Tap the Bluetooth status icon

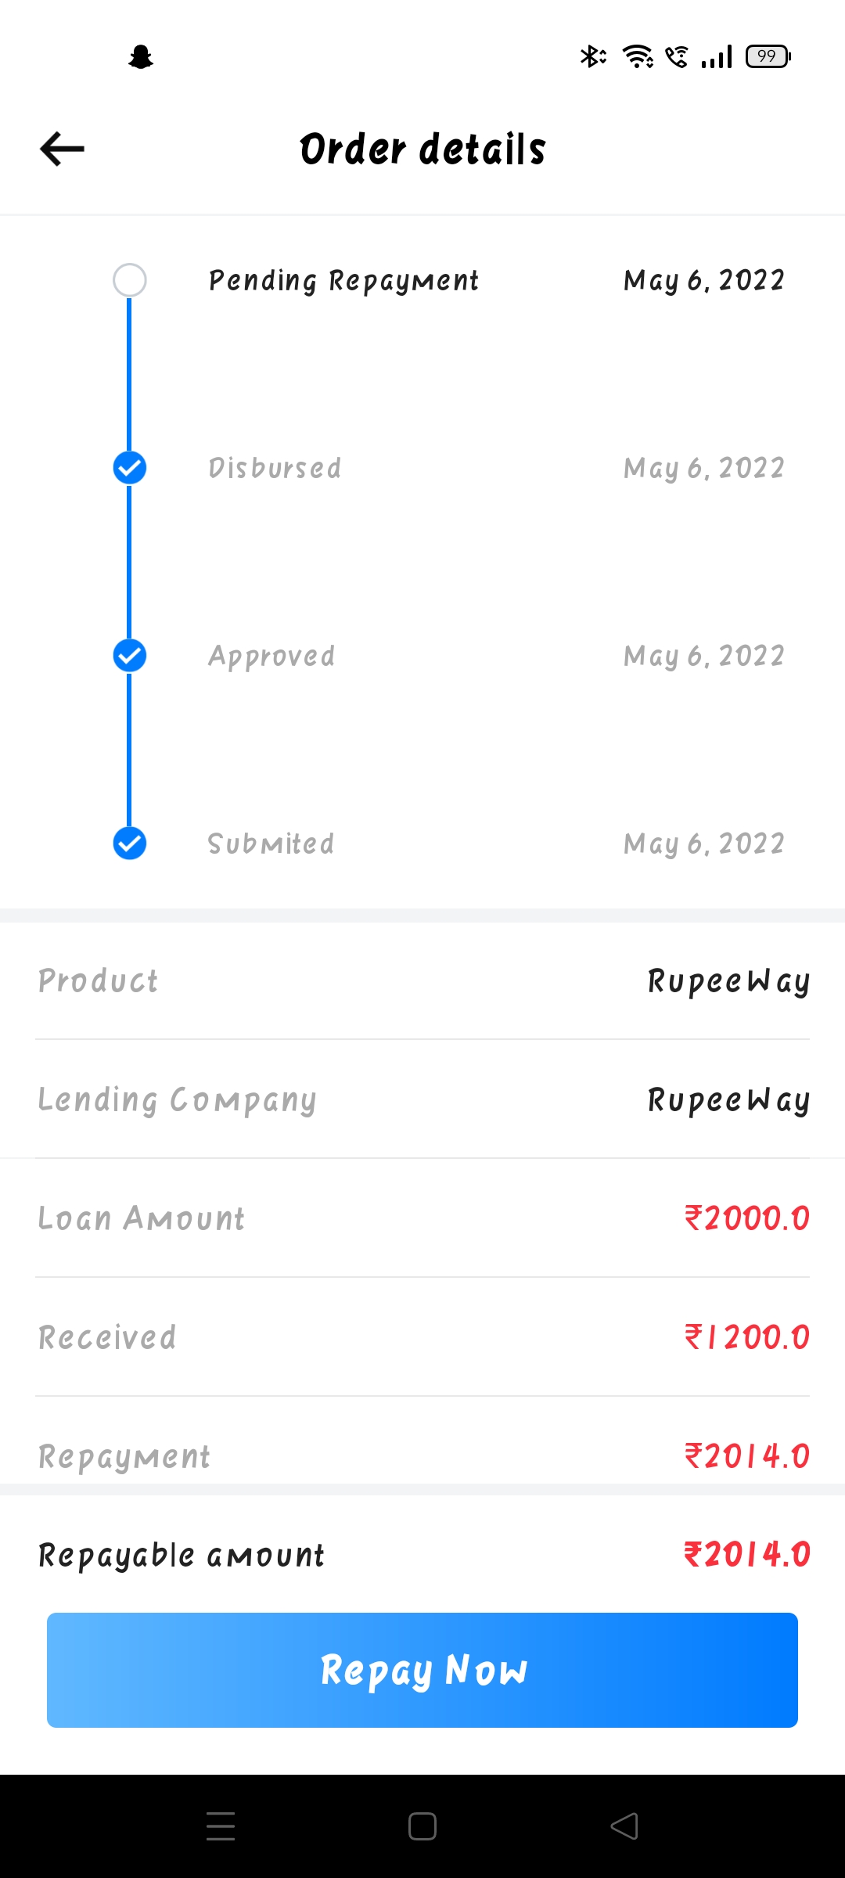[x=592, y=56]
